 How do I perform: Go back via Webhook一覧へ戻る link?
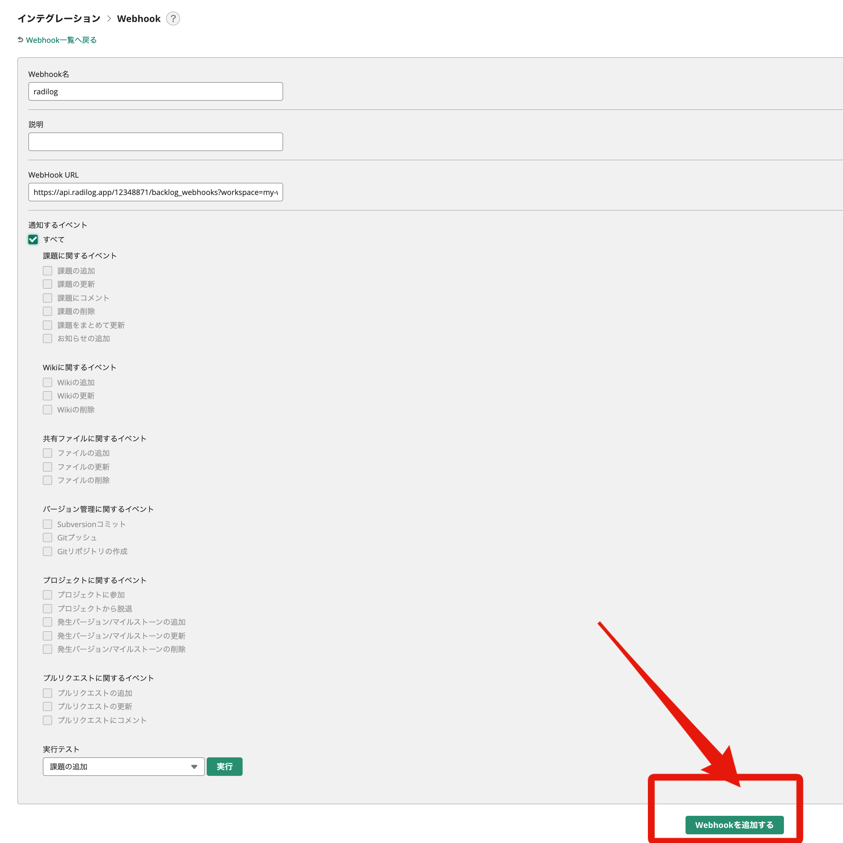coord(61,40)
